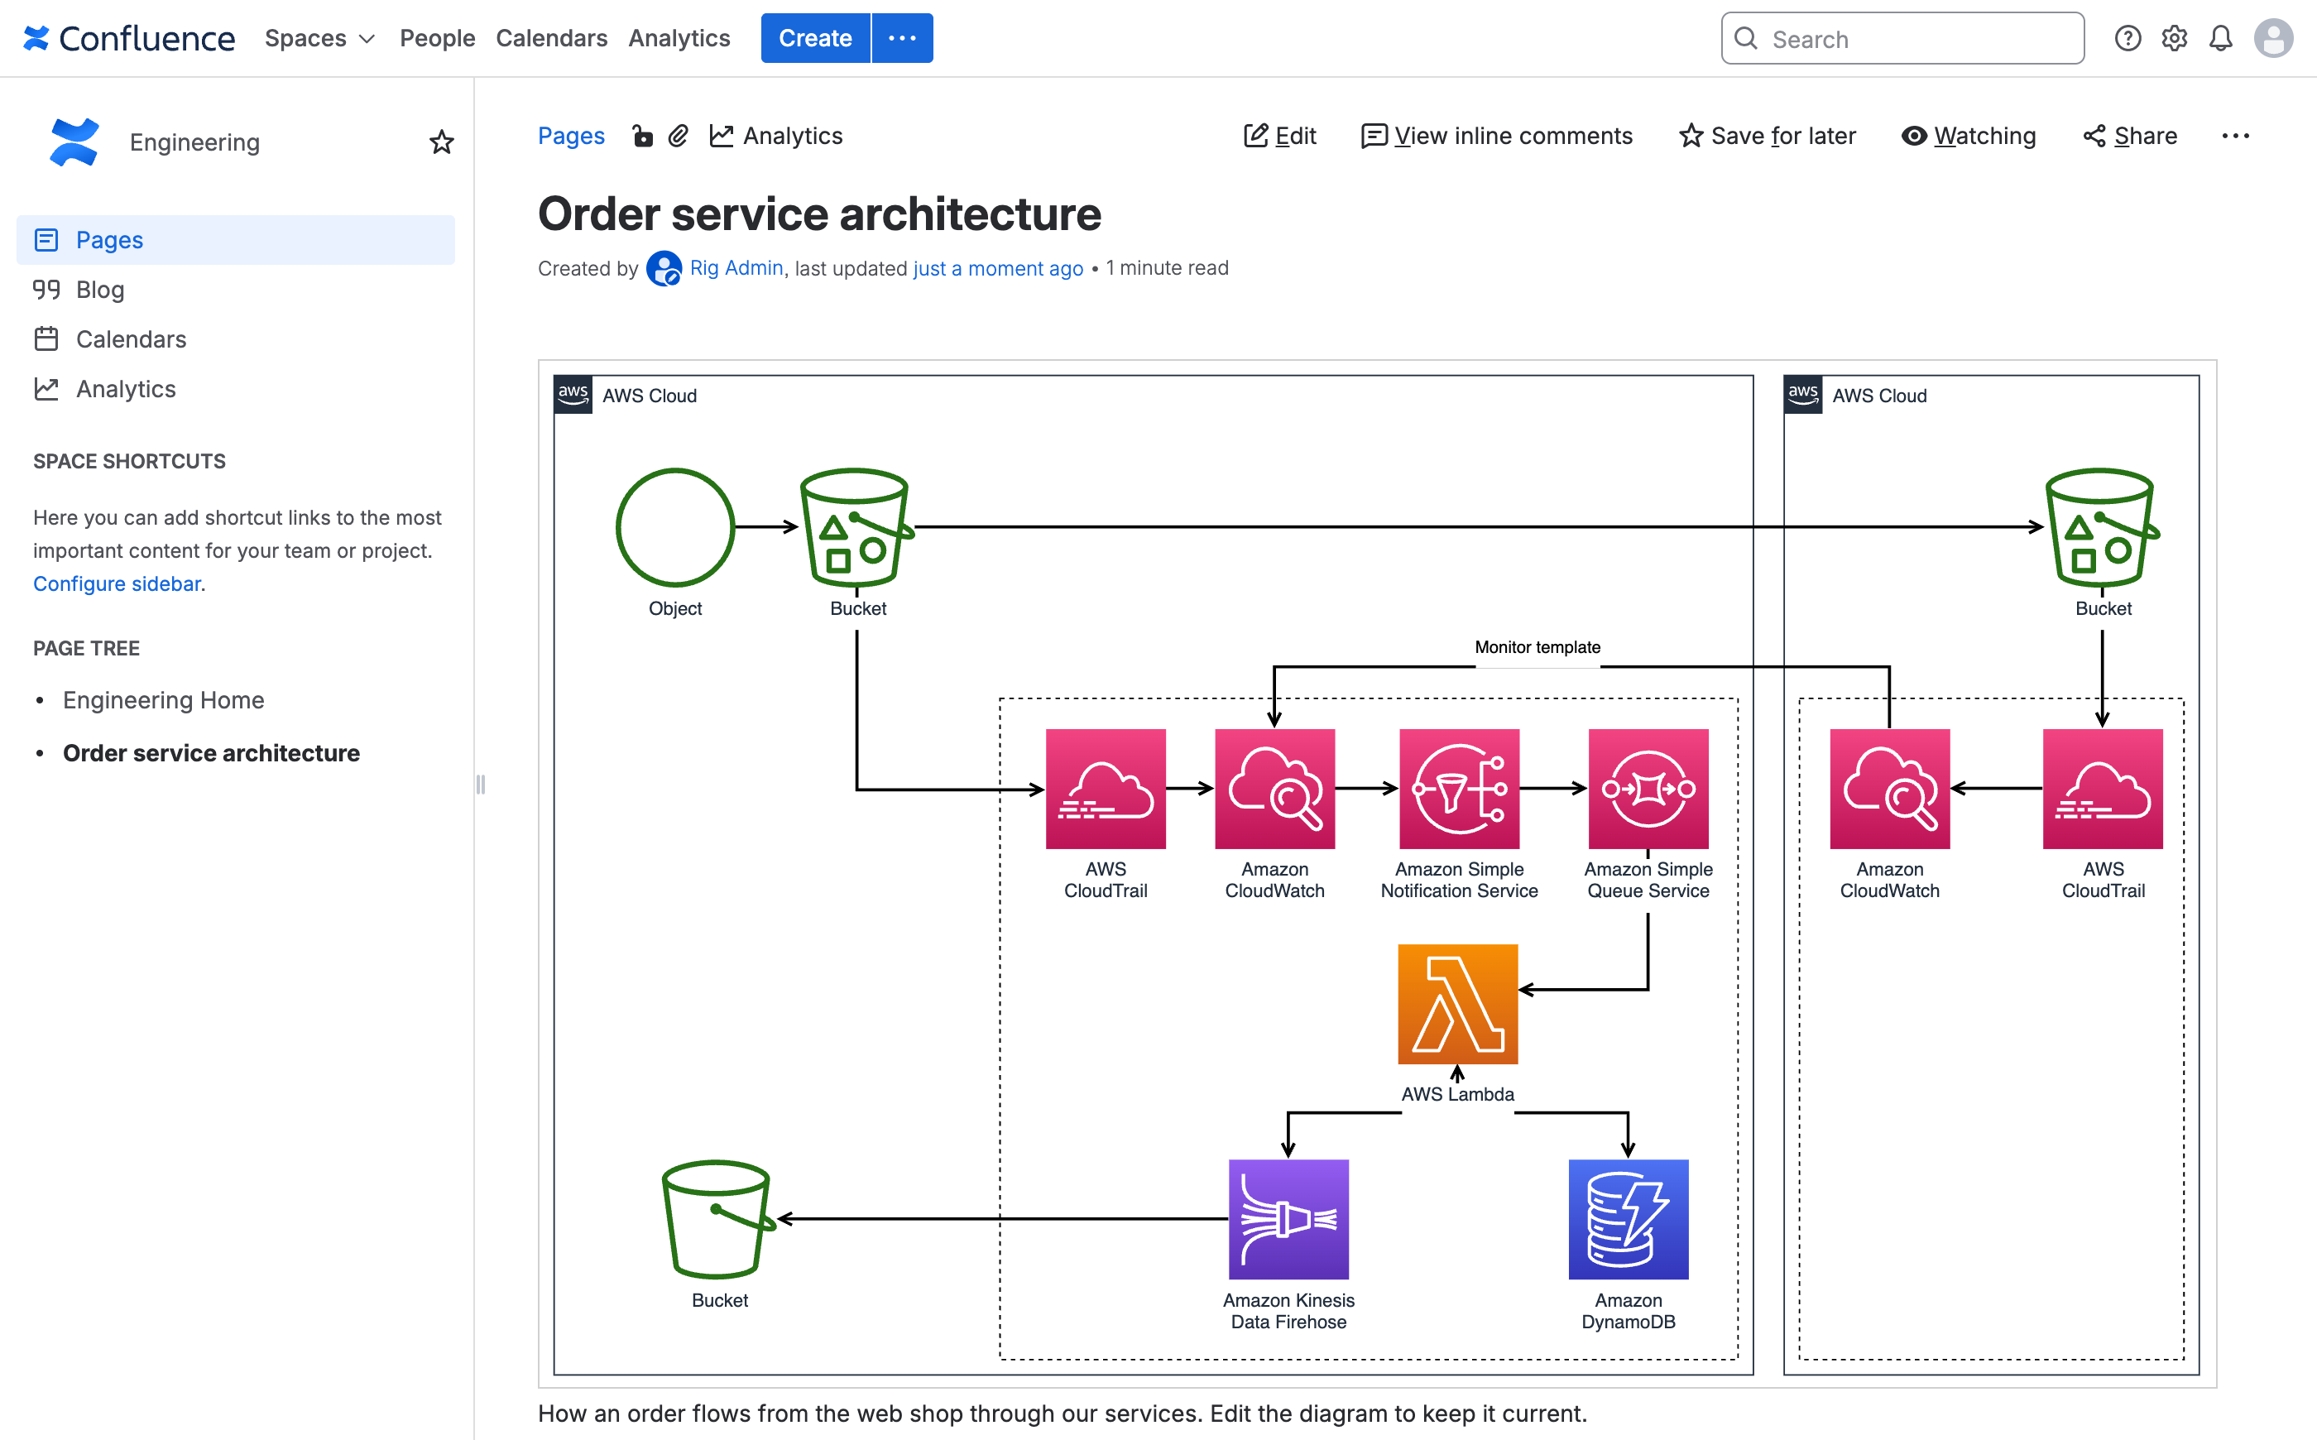Image resolution: width=2317 pixels, height=1440 pixels.
Task: Open the 'just a moment ago' link
Action: [998, 269]
